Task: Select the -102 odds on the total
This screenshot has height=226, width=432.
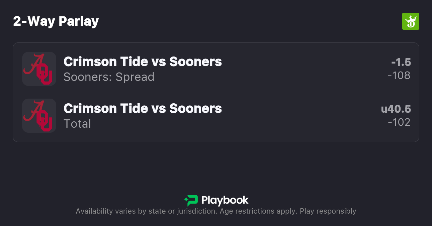Action: point(399,122)
